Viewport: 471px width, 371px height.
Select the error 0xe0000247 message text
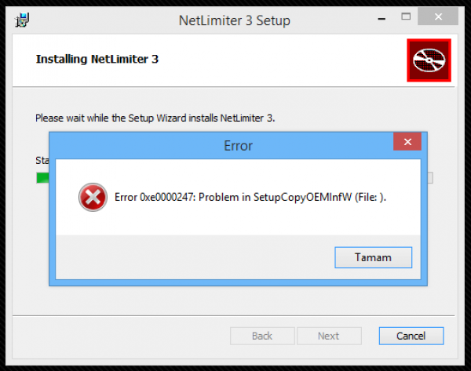[x=250, y=197]
